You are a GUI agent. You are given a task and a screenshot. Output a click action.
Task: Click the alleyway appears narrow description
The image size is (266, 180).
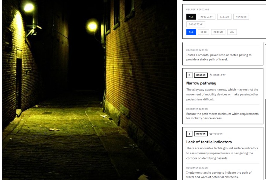point(222,94)
